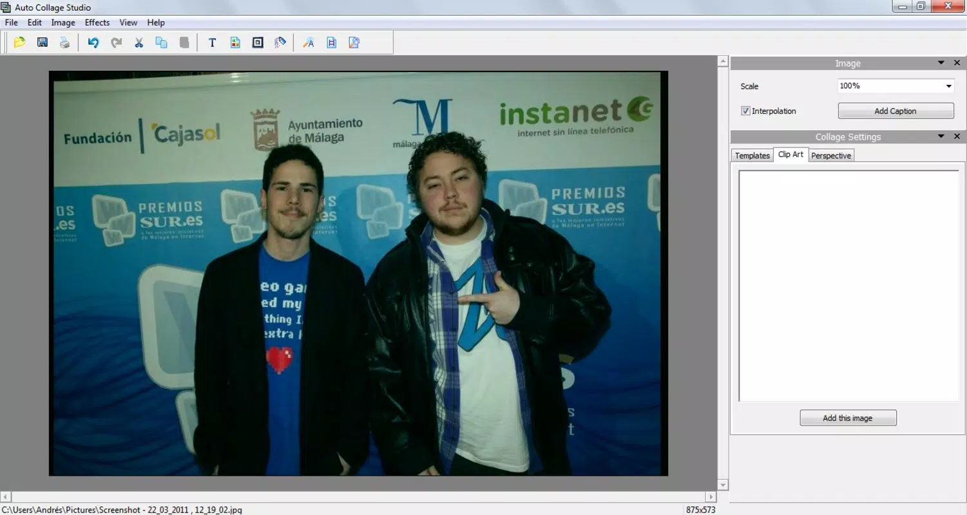Click the spray can effect icon
The height and width of the screenshot is (515, 967).
pyautogui.click(x=280, y=42)
